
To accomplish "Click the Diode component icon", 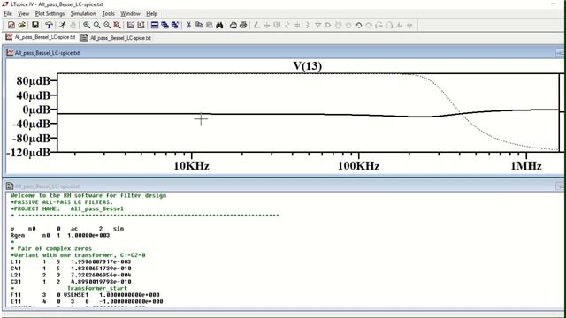I will [x=317, y=25].
